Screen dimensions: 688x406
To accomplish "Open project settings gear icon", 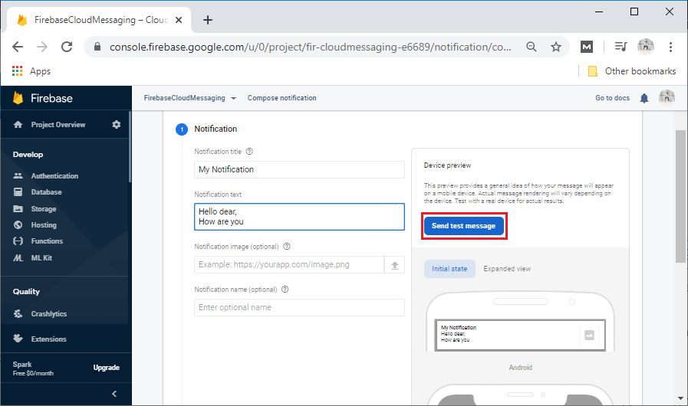I will click(x=117, y=125).
